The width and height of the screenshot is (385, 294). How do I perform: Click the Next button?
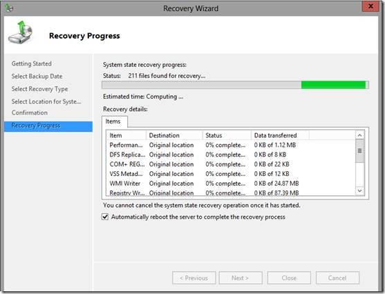[241, 278]
